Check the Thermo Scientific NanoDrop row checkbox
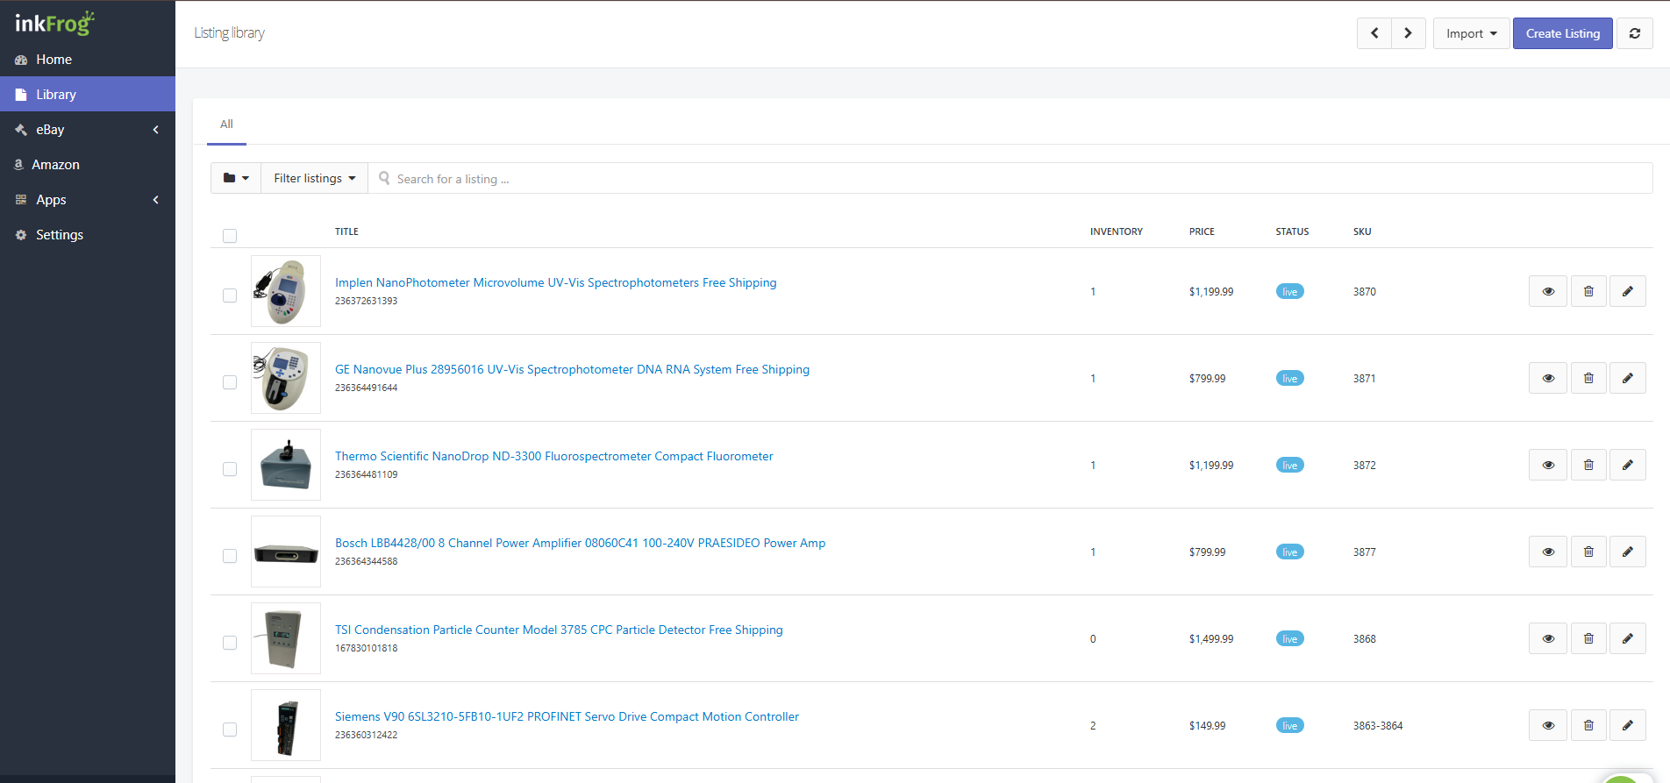 230,469
